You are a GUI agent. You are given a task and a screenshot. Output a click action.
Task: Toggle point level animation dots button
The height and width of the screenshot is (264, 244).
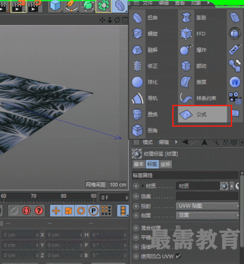106,211
